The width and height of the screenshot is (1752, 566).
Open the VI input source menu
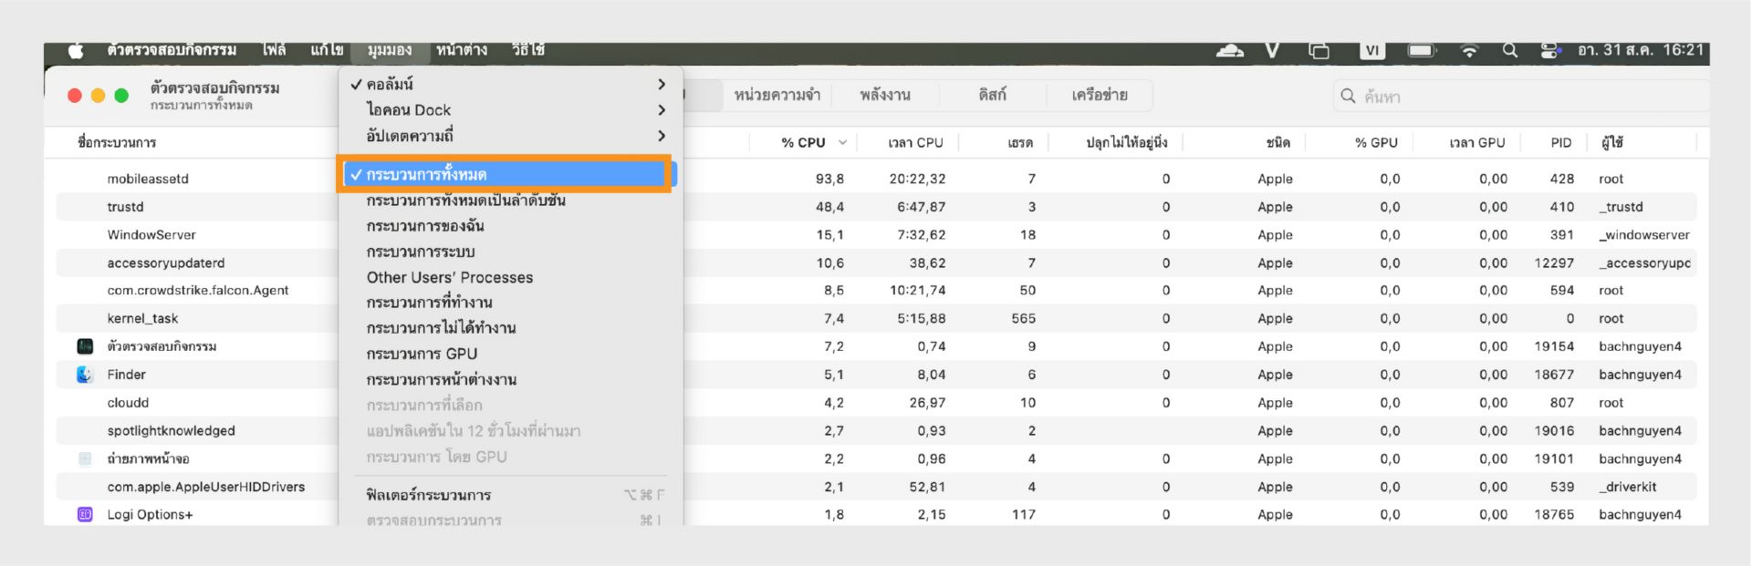[1371, 50]
